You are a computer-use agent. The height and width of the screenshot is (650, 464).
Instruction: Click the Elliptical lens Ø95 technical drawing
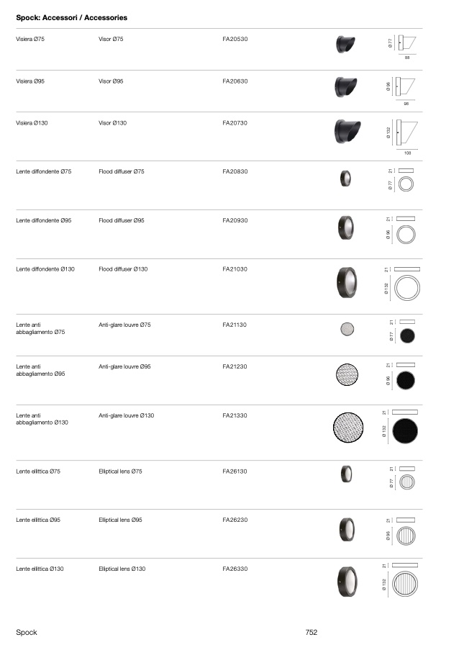[x=401, y=531]
